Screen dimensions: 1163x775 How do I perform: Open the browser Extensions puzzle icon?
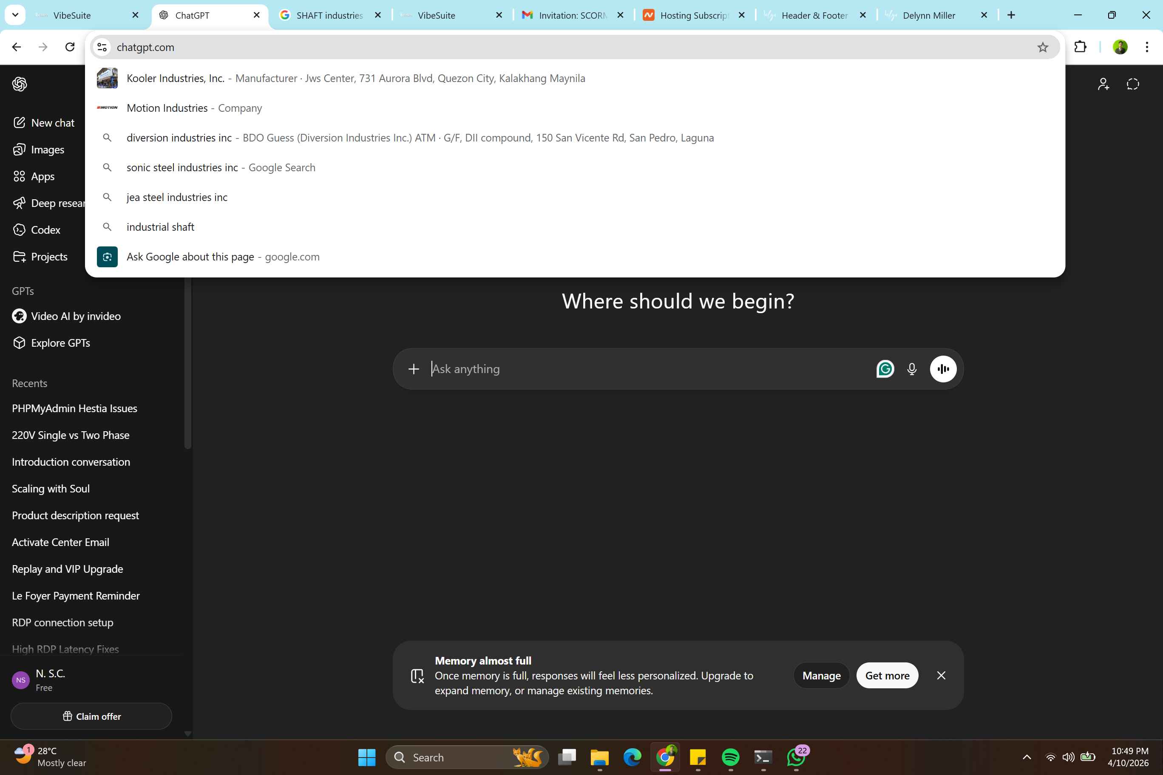point(1081,47)
